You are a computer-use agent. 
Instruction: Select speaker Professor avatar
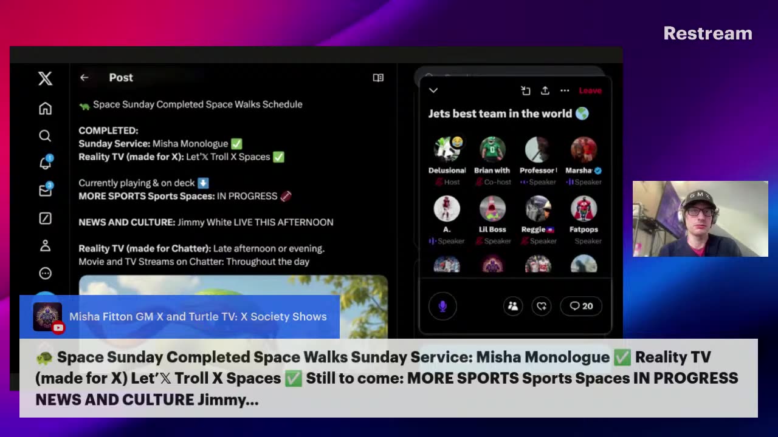pos(538,149)
